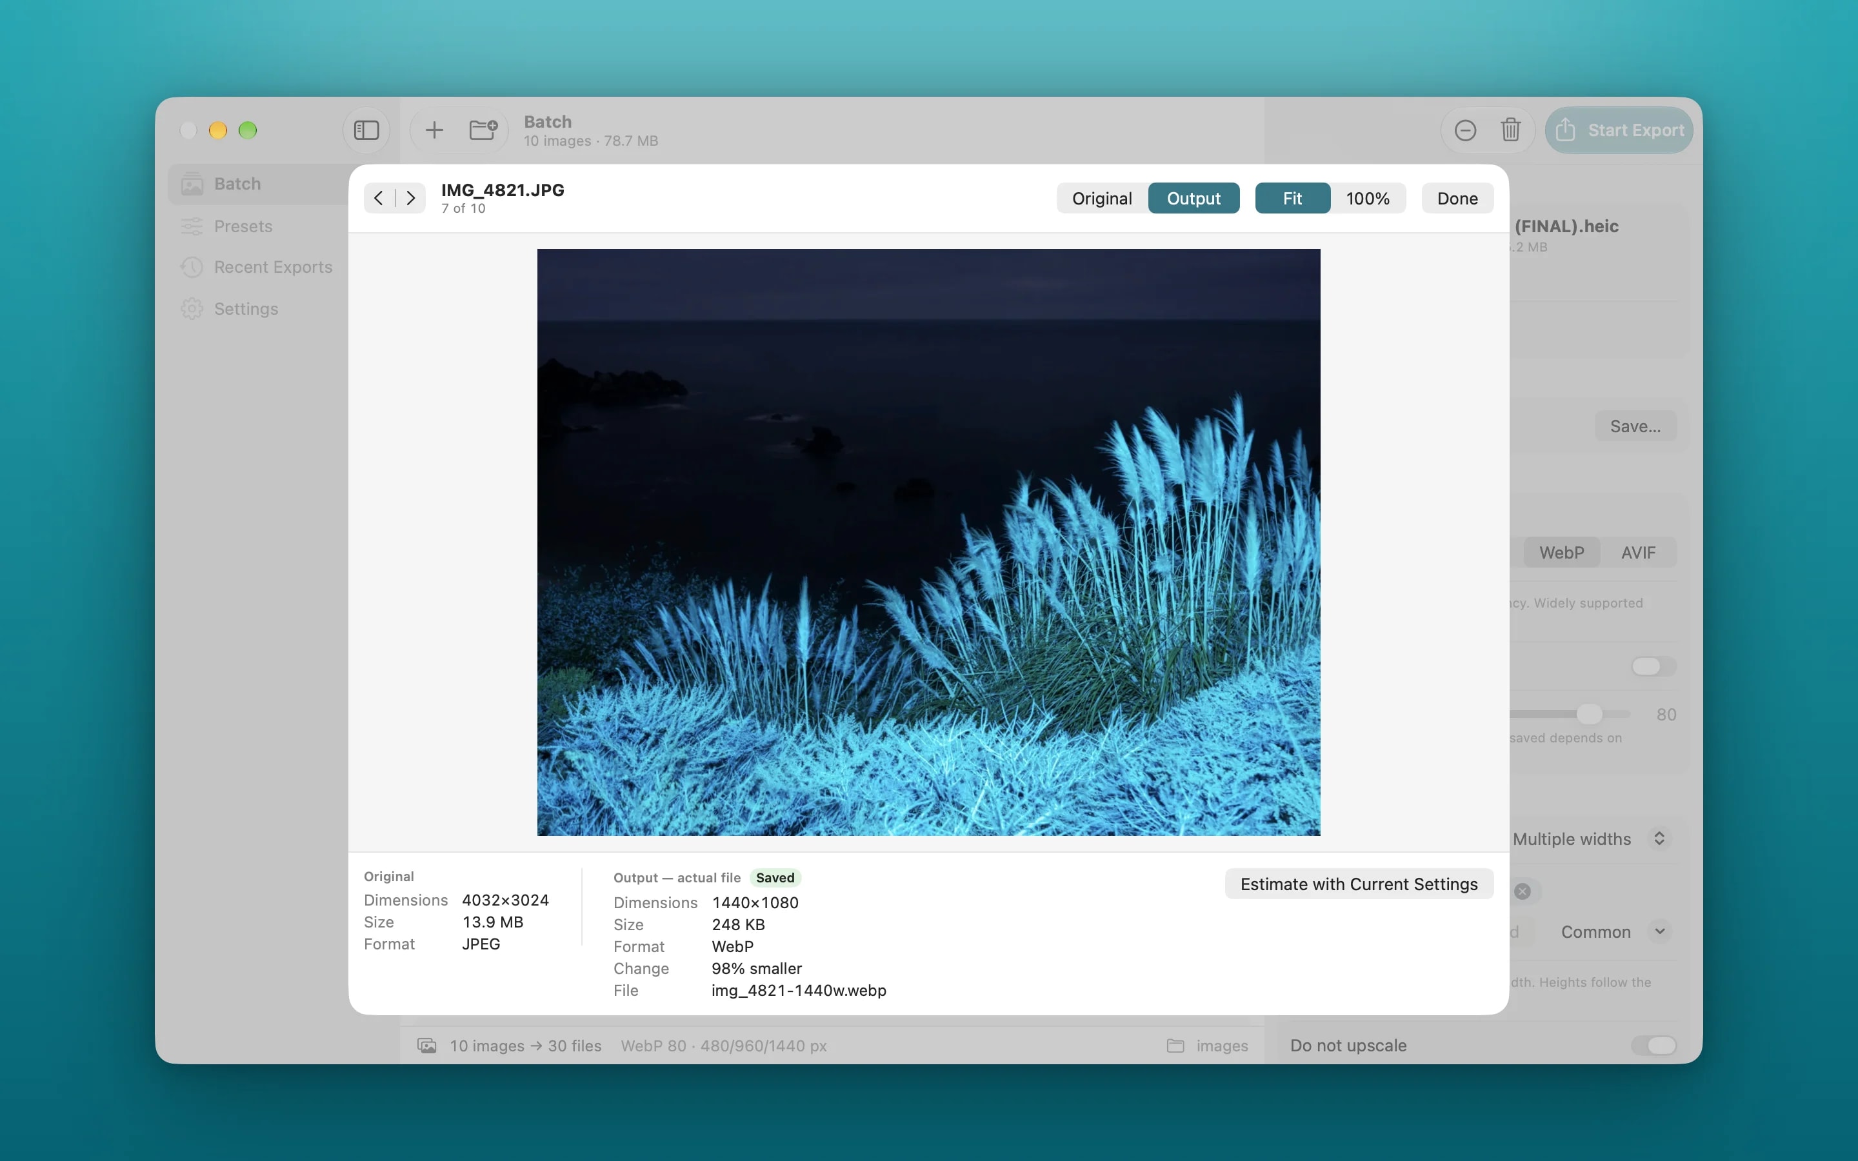Toggle the switch above the quality slider
This screenshot has width=1858, height=1161.
pyautogui.click(x=1653, y=666)
